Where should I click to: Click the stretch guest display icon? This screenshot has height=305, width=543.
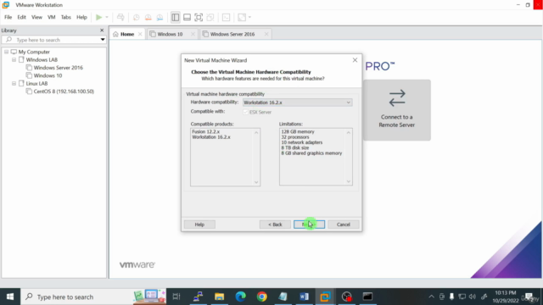tap(242, 17)
